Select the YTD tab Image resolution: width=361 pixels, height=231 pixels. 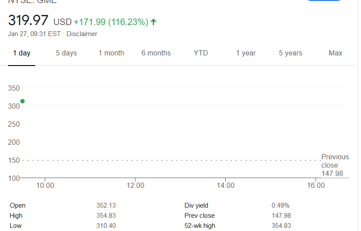click(x=201, y=53)
